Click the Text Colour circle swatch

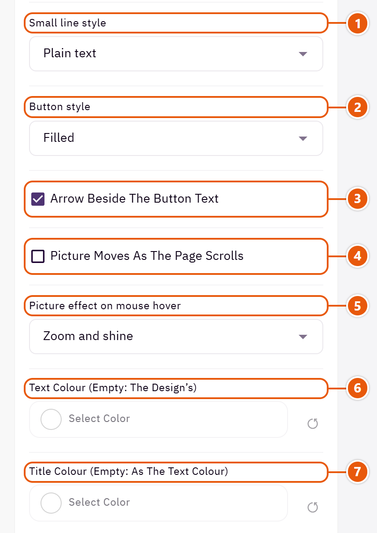[x=51, y=419]
